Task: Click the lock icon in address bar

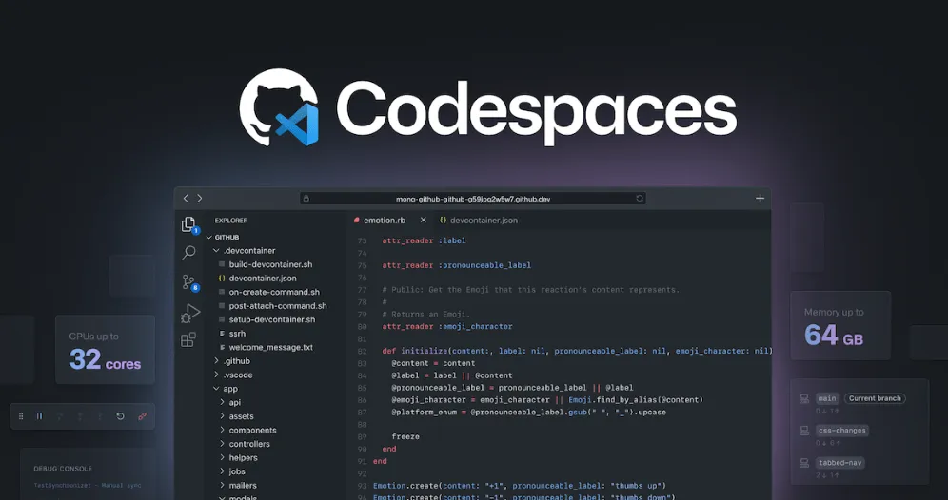Action: (x=306, y=198)
